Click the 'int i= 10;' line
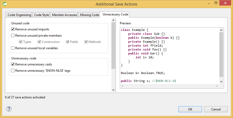 (144, 57)
